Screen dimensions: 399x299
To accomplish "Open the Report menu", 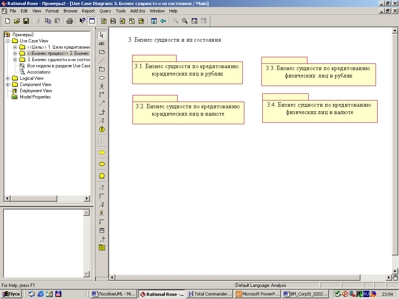I will pyautogui.click(x=88, y=11).
